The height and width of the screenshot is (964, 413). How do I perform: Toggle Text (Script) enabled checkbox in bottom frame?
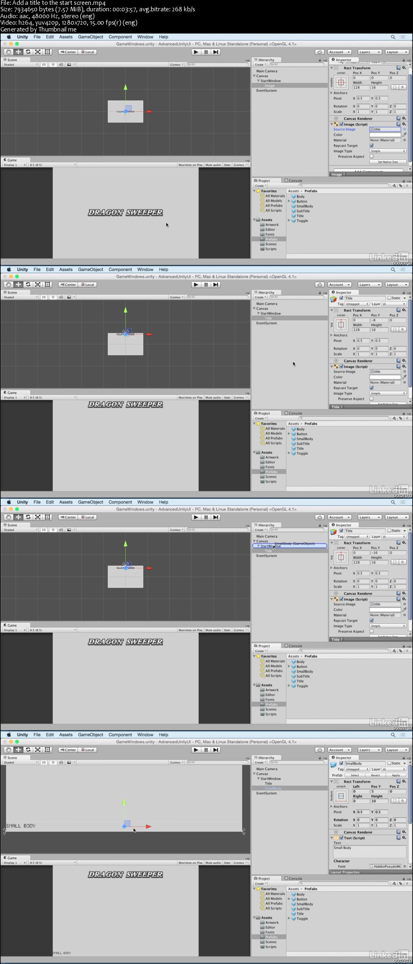[341, 838]
